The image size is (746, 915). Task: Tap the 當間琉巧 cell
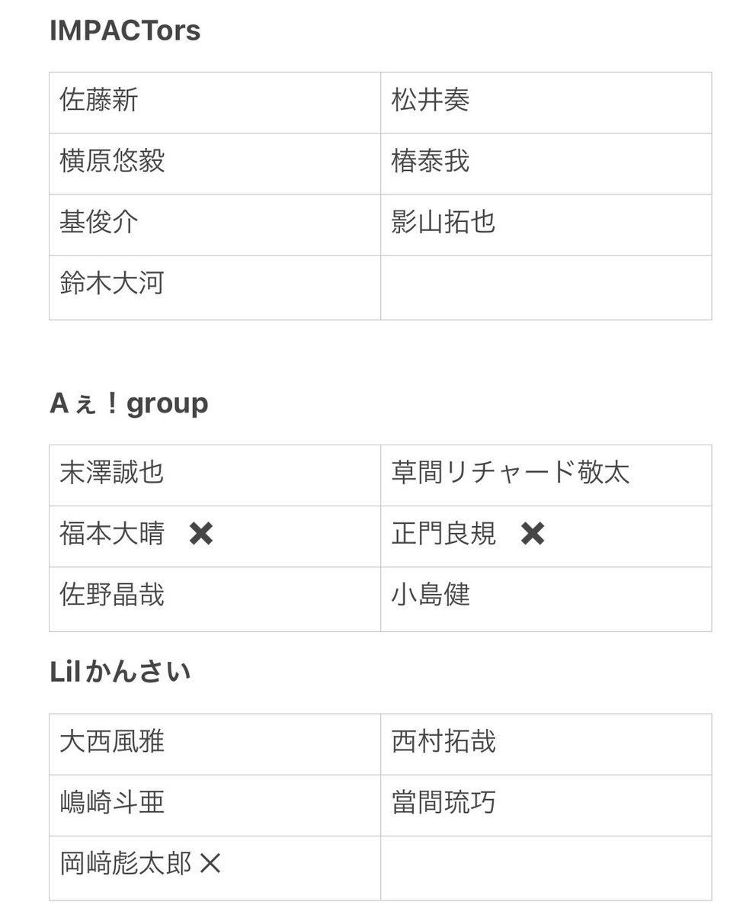point(546,805)
